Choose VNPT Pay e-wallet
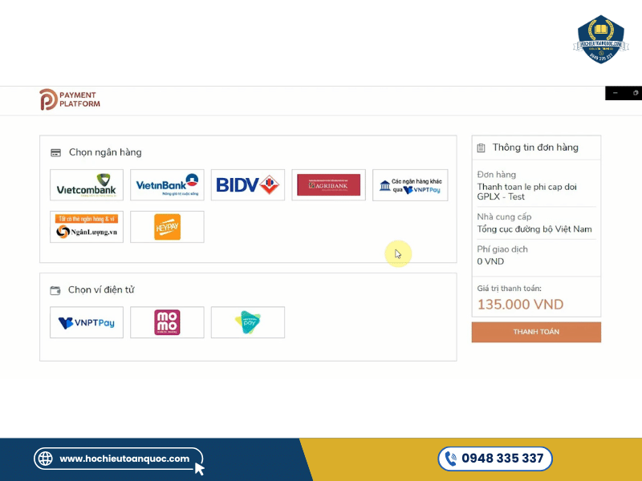The width and height of the screenshot is (642, 481). coord(87,322)
